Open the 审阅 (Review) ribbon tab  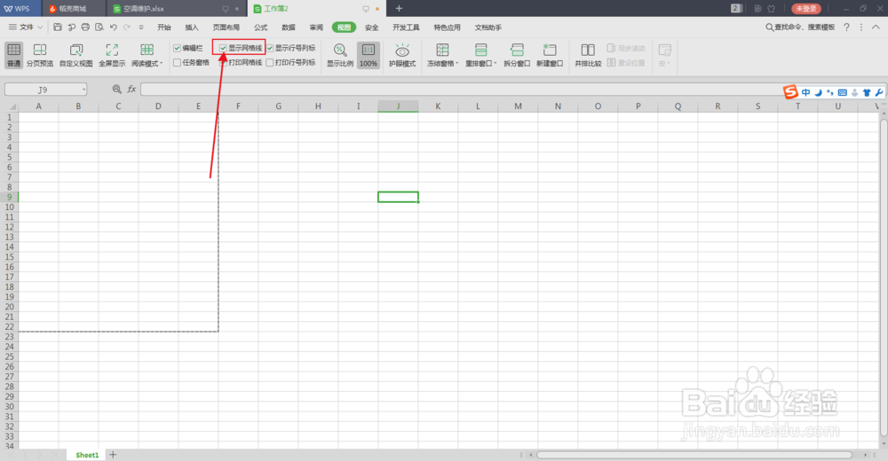pos(316,27)
